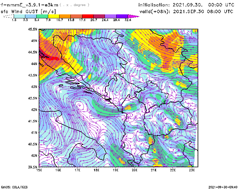Click the magenta arrow end of the legend
Screen dimensions: 244x189
pos(133,16)
